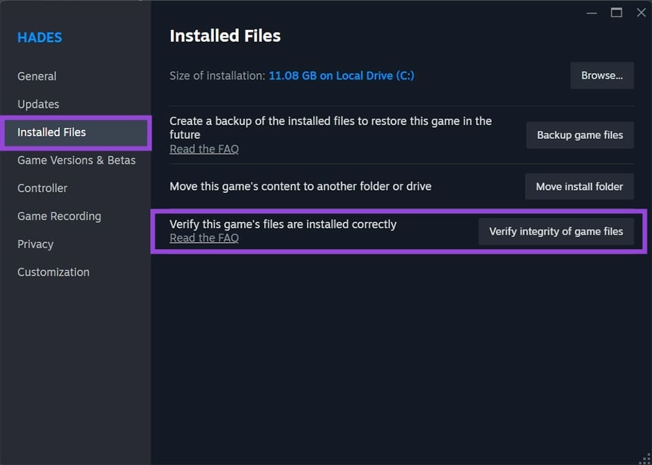Switch to the Updates section
Viewport: 652px width, 465px height.
[38, 104]
